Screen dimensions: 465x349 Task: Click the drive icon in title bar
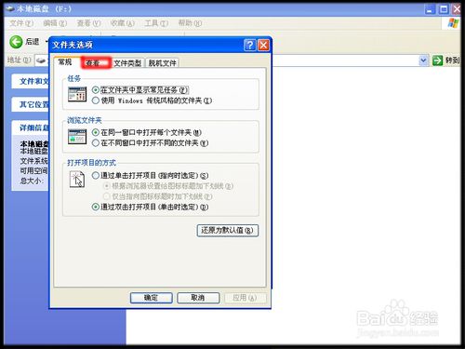coord(10,8)
